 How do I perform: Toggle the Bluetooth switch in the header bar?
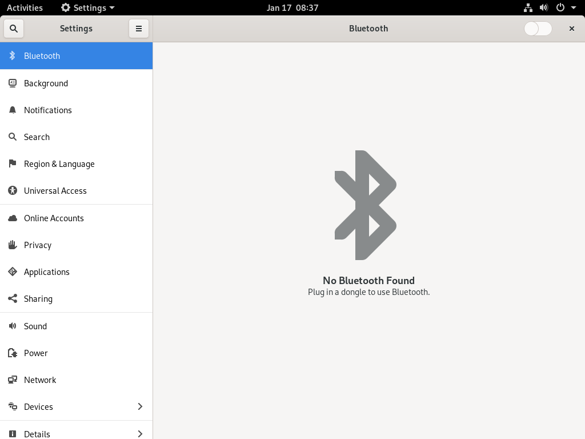538,29
